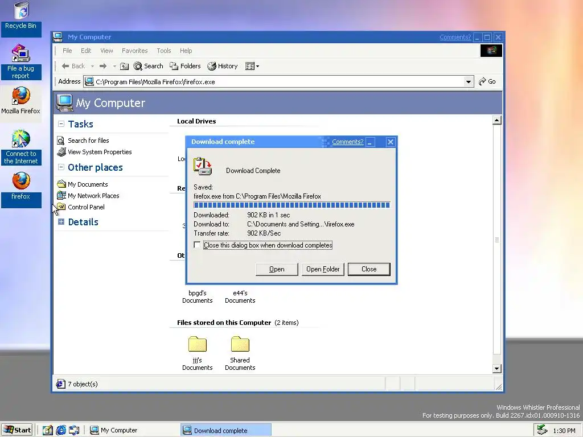Screen dimensions: 583x437
Task: Open Search in the toolbar
Action: coord(149,66)
